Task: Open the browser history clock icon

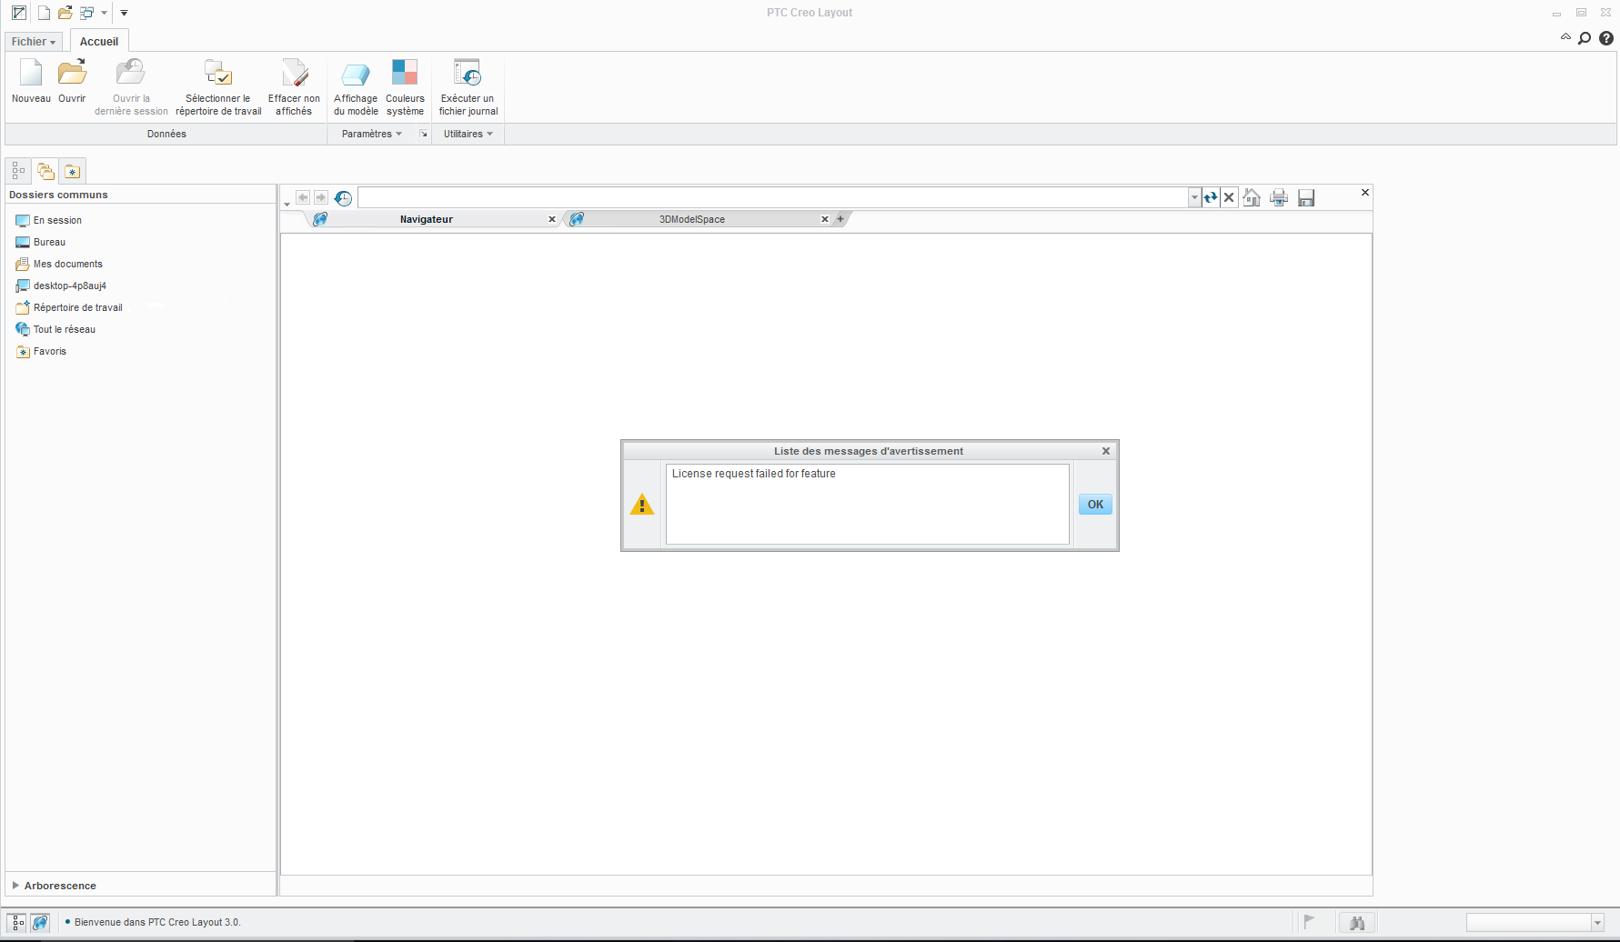Action: click(x=343, y=197)
